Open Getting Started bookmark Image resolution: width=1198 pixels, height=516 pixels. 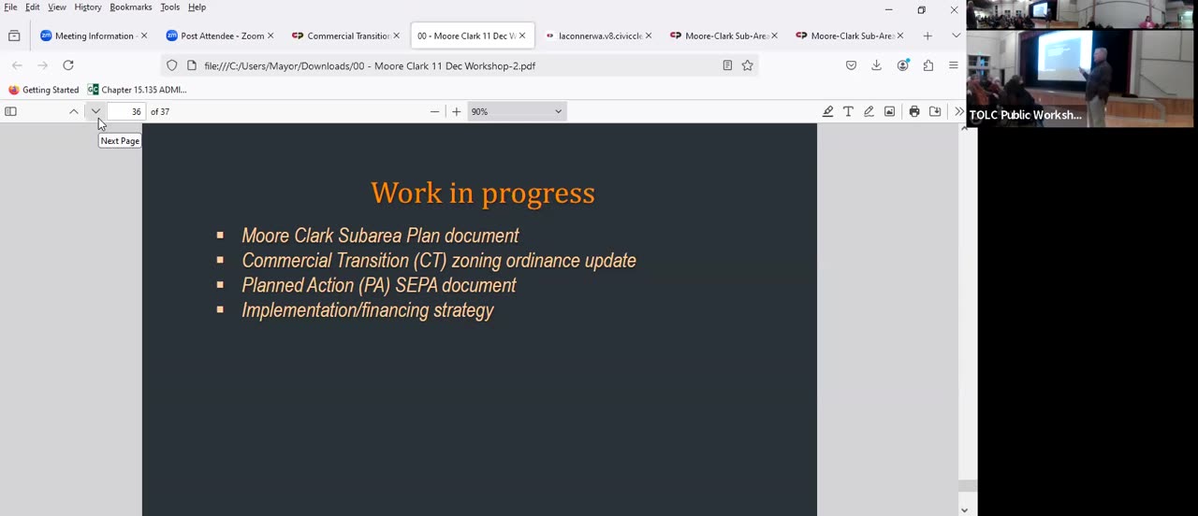tap(43, 90)
